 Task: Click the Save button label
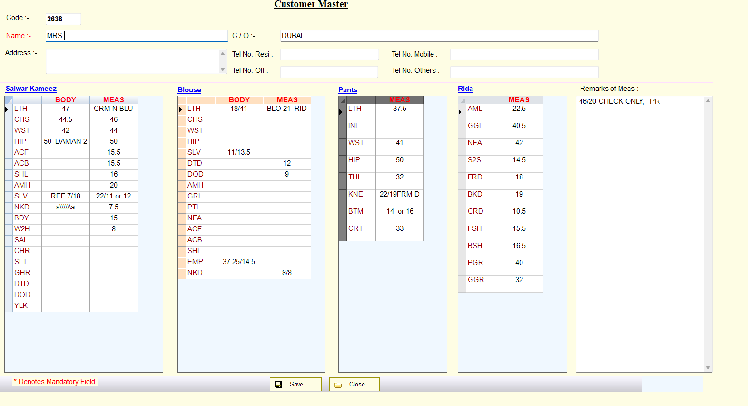[x=296, y=385]
